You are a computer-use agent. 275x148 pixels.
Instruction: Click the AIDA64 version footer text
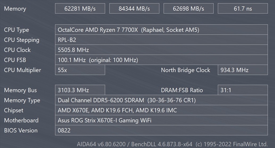point(172,144)
